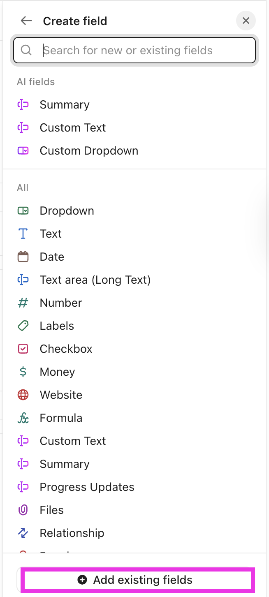Click the back arrow next to Create field
This screenshot has width=269, height=597.
tap(26, 21)
